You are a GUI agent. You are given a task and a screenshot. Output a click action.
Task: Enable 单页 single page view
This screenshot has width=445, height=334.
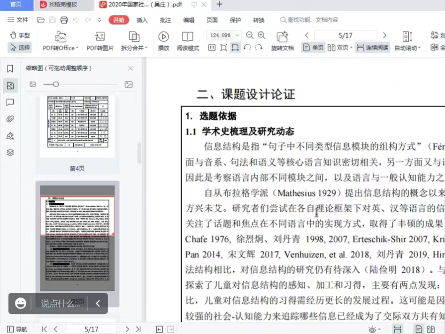click(x=314, y=47)
